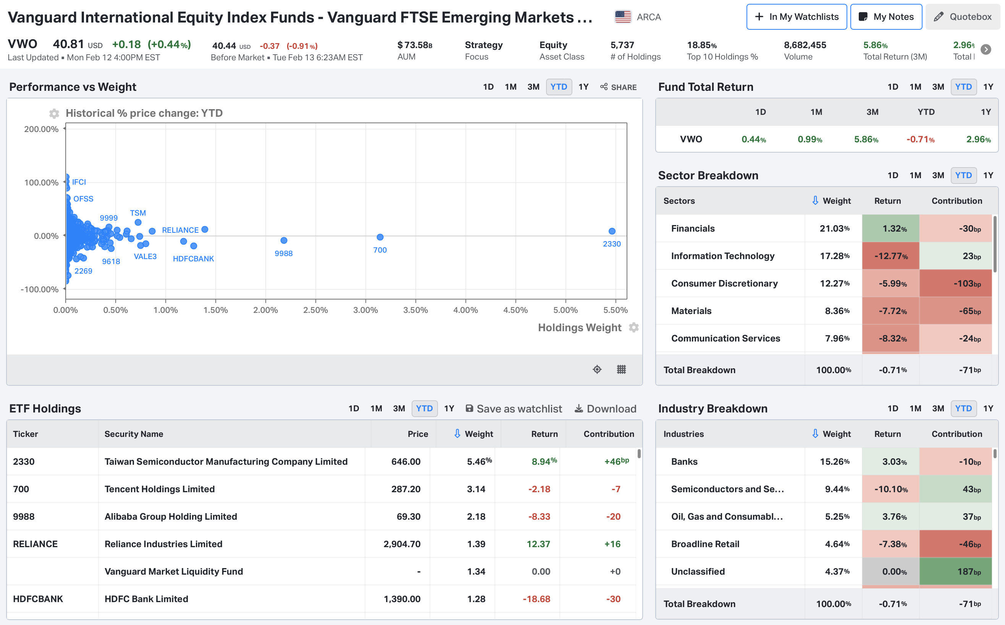Image resolution: width=1005 pixels, height=625 pixels.
Task: Select 1Y in Performance vs Weight
Action: (x=583, y=87)
